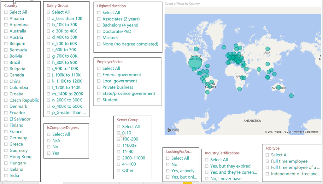The height and width of the screenshot is (184, 323).
Task: Select Doctorate/PhD in HighestEducation
Action: tap(99, 32)
